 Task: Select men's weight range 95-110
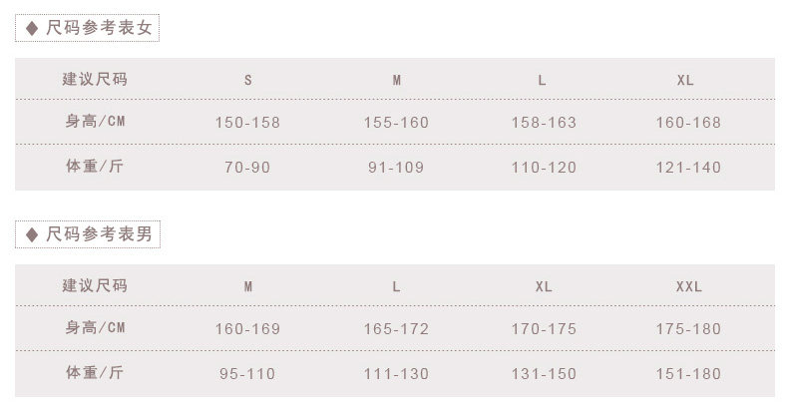point(247,374)
